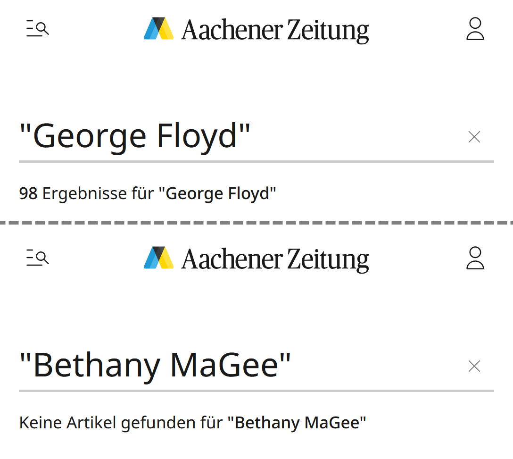Click the user account icon in the top header
This screenshot has width=513, height=459.
click(475, 29)
